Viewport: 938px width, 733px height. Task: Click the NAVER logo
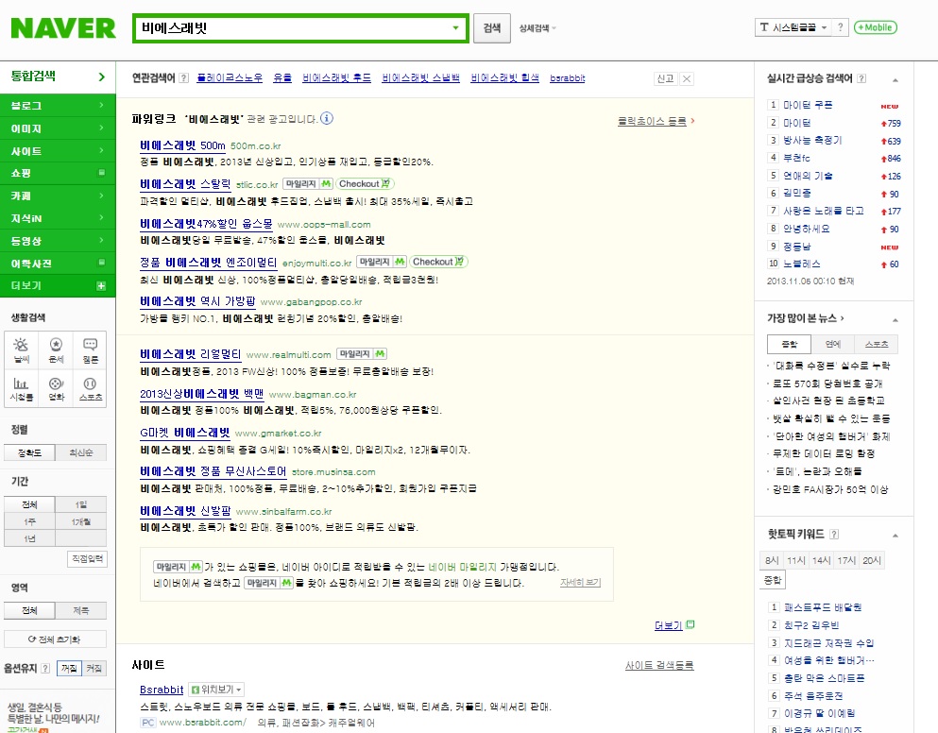(x=63, y=28)
